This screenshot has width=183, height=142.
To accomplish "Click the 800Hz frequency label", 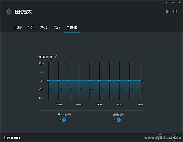I will (79, 104).
